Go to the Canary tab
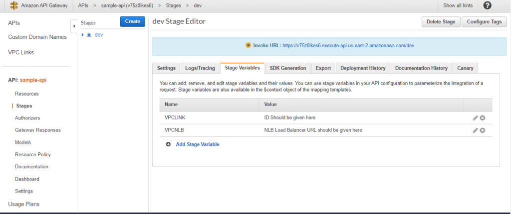The height and width of the screenshot is (214, 511). 465,68
